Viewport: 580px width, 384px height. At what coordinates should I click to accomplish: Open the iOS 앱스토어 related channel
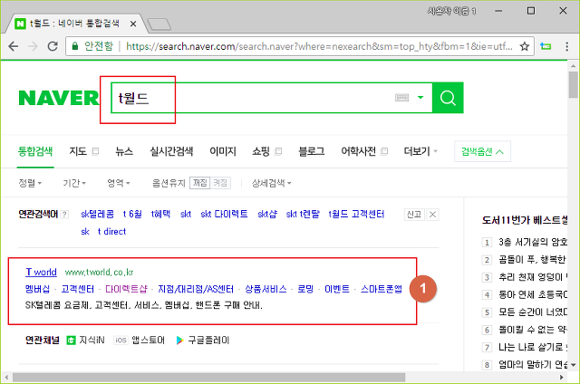click(x=139, y=340)
